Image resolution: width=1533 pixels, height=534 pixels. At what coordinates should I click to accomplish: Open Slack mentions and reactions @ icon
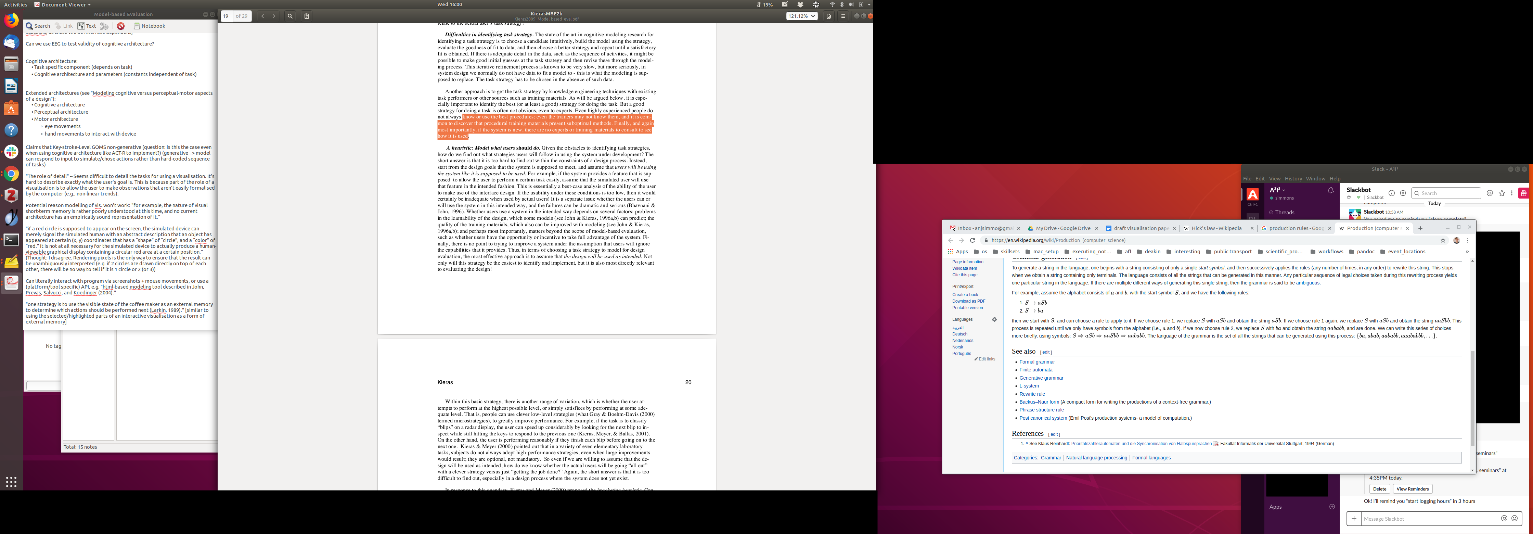point(1490,193)
